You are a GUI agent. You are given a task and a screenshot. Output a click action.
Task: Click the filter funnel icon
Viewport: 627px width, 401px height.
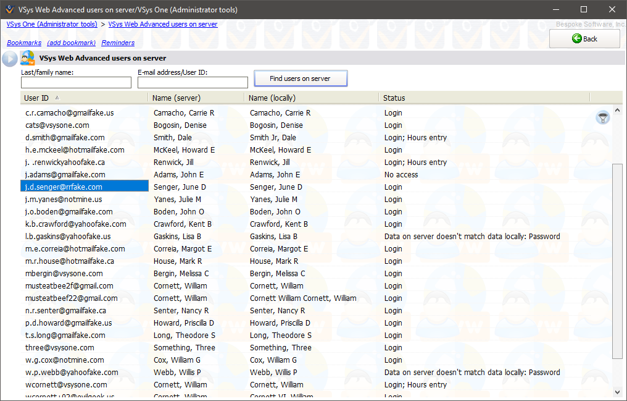point(602,117)
